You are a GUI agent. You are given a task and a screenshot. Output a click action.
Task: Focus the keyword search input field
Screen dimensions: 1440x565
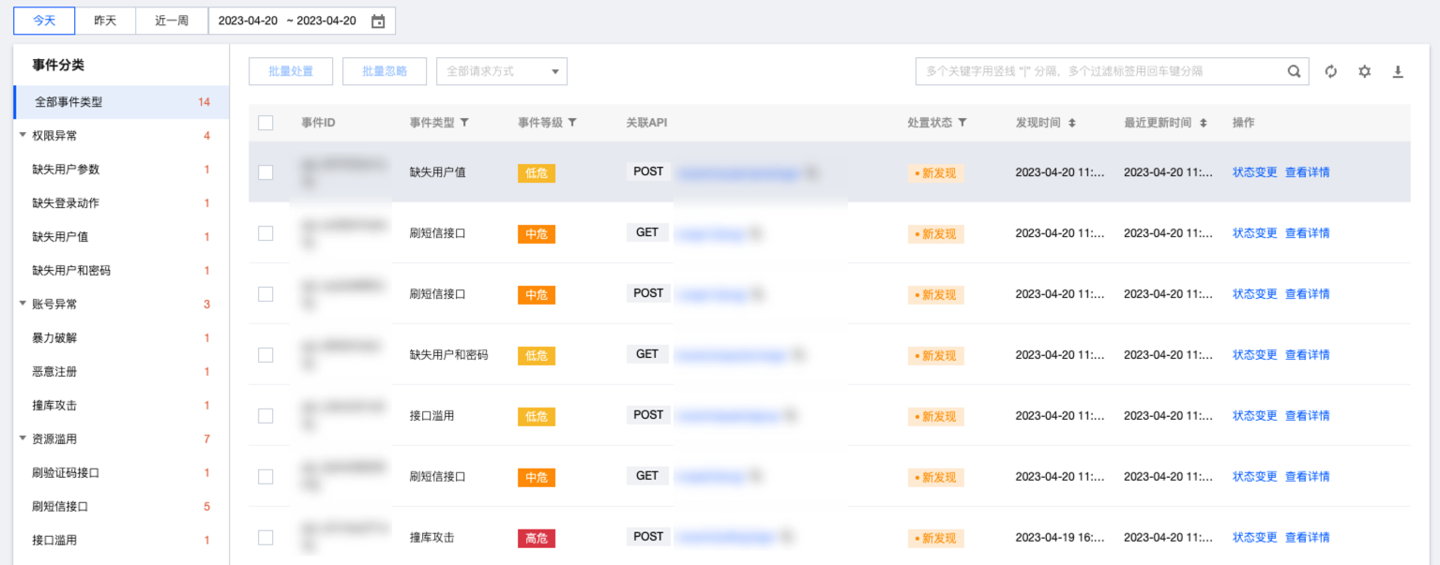[x=1098, y=71]
